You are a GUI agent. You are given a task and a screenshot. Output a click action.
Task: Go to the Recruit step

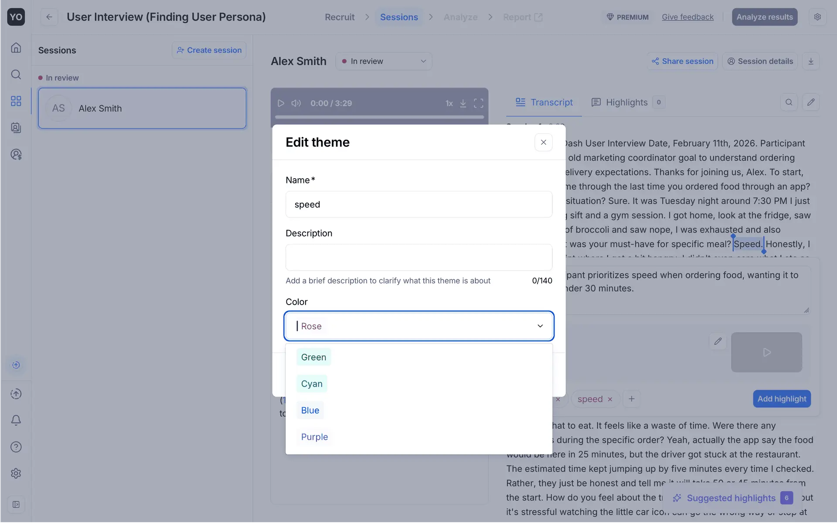pyautogui.click(x=339, y=17)
